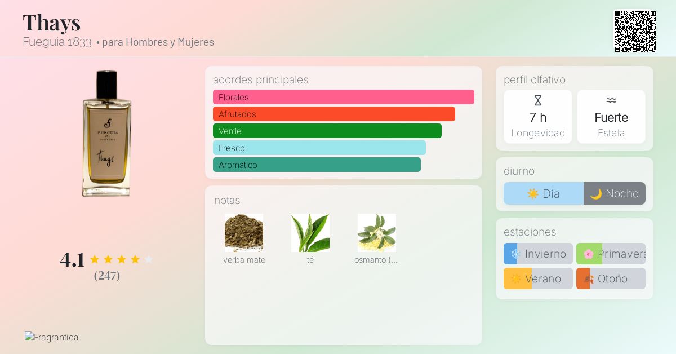Click the Afrutados accord bar
This screenshot has height=354, width=676.
coord(333,114)
